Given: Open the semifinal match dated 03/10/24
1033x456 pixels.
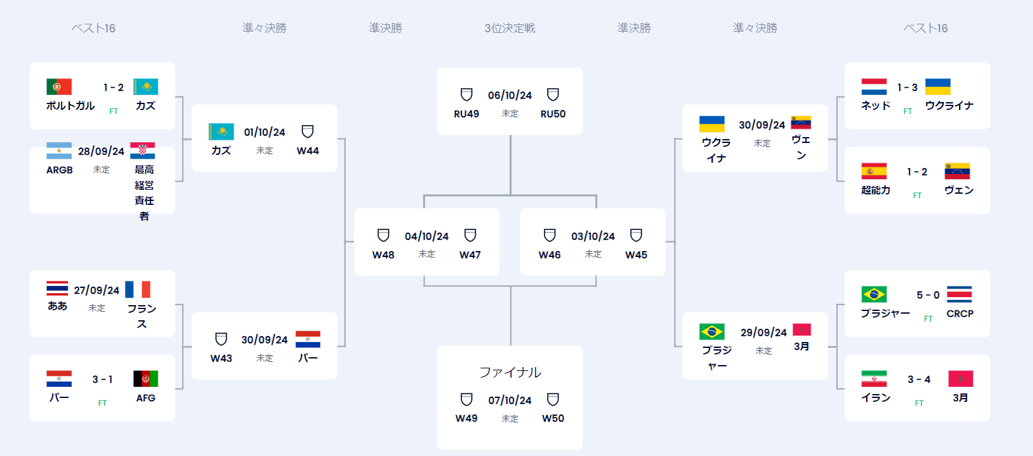Looking at the screenshot, I should pyautogui.click(x=593, y=236).
